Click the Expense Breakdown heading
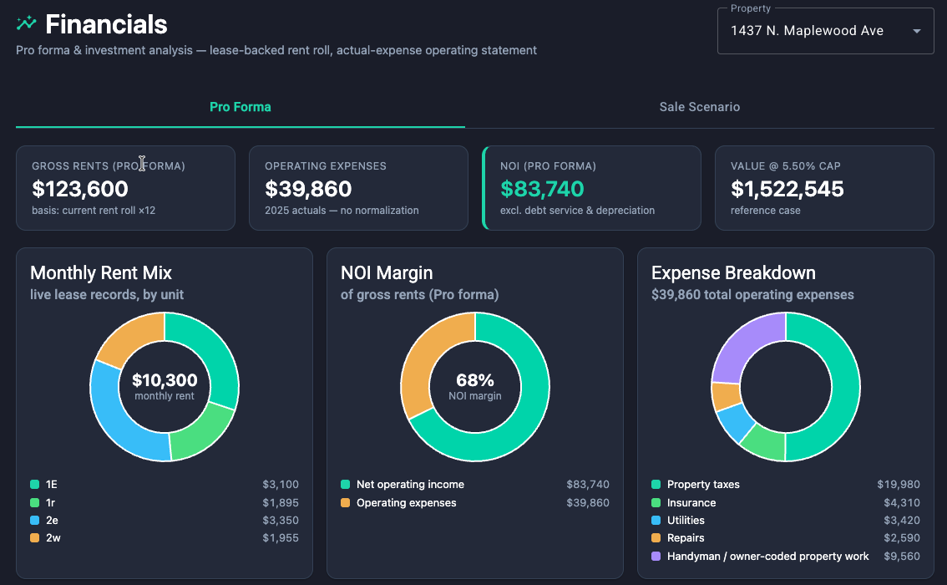 click(x=733, y=272)
